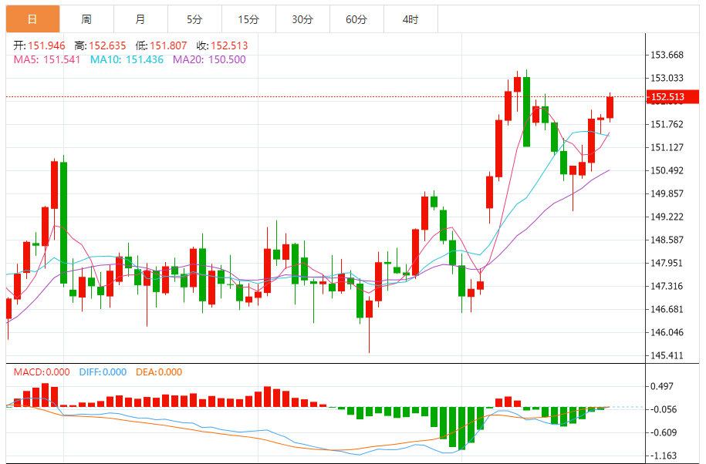Choose the 60分 interval tab

(356, 19)
